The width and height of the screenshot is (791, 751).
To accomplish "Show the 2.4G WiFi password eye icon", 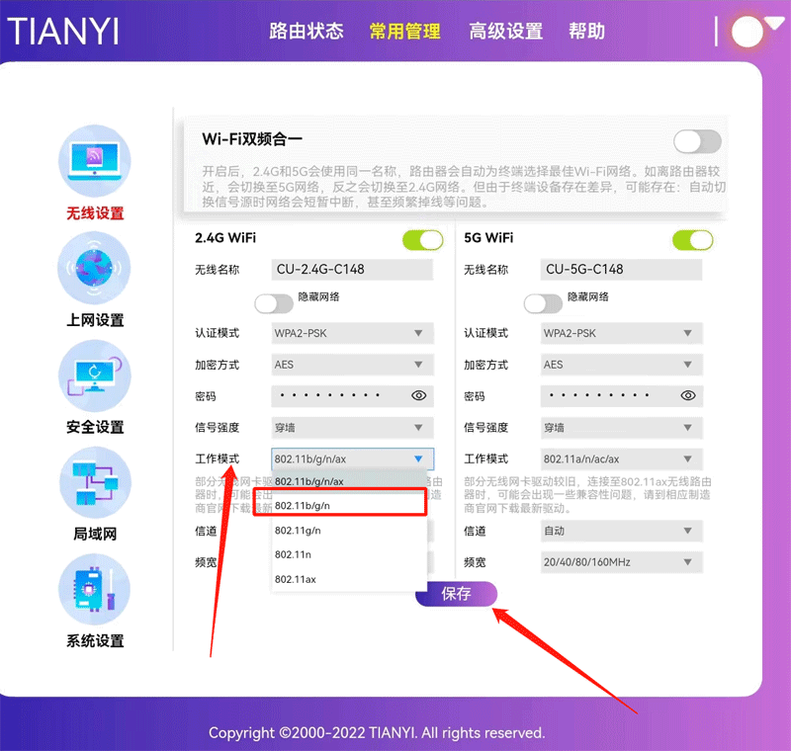I will (x=418, y=396).
